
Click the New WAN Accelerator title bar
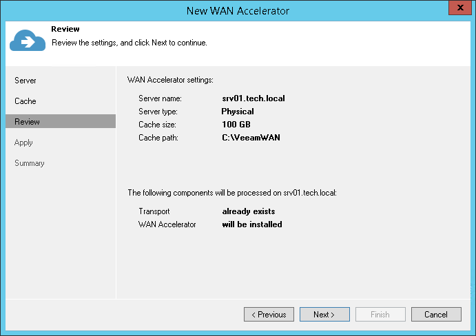(x=238, y=10)
